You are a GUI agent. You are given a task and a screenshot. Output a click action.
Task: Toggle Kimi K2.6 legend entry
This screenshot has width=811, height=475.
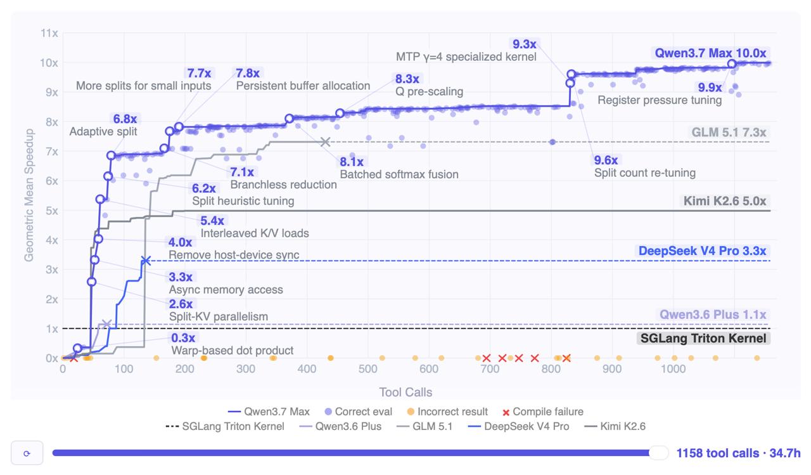click(613, 426)
